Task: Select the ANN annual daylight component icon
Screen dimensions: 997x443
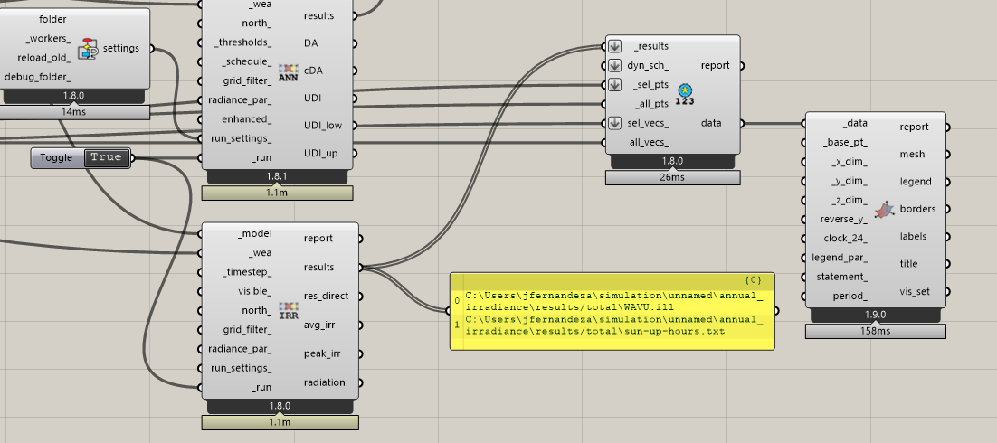Action: coord(288,72)
